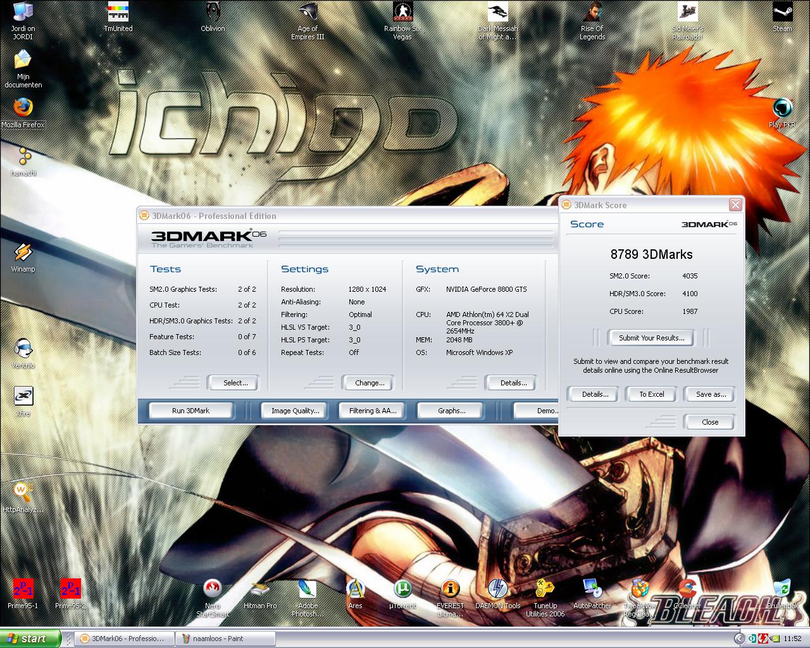
Task: Launch Mozilla Firefox from the desktop
Action: [23, 113]
